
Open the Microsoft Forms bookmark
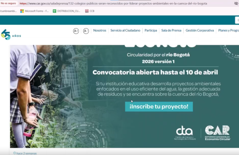click(x=35, y=11)
